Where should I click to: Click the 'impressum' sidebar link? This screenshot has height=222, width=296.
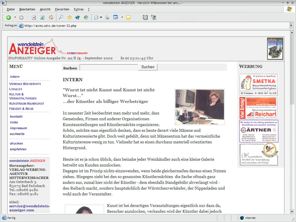point(18,128)
